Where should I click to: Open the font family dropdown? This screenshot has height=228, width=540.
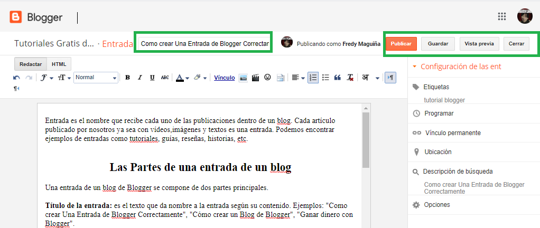pyautogui.click(x=46, y=78)
